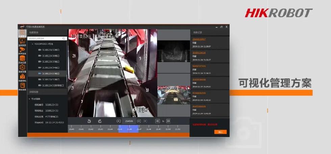Viewport: 331px width, 154px height.
Task: Collapse the node information section
Action: tap(29, 99)
